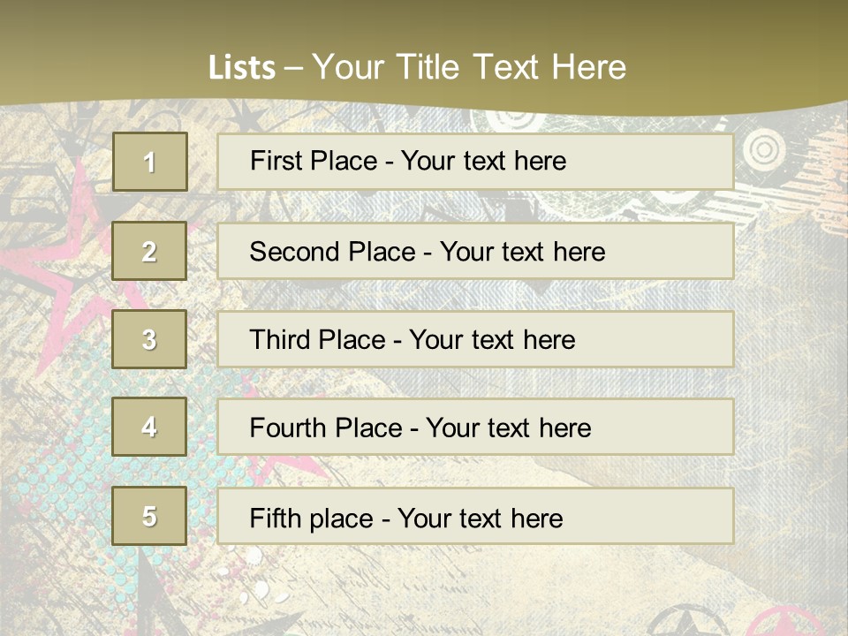This screenshot has width=848, height=636.
Task: Click the number 1 box
Action: [150, 162]
